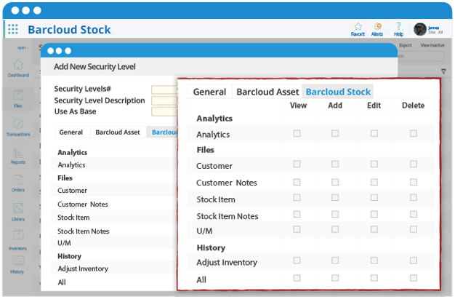Switch to General tab in enlarged panel
Viewport: 455px width, 302px height.
tap(209, 92)
